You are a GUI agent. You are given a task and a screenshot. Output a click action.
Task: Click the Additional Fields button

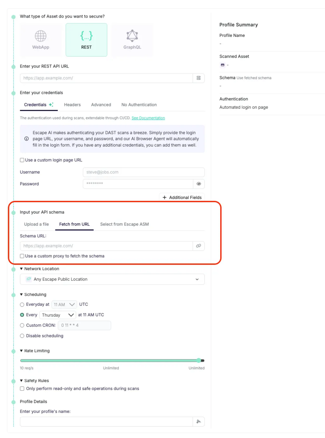[x=182, y=197]
